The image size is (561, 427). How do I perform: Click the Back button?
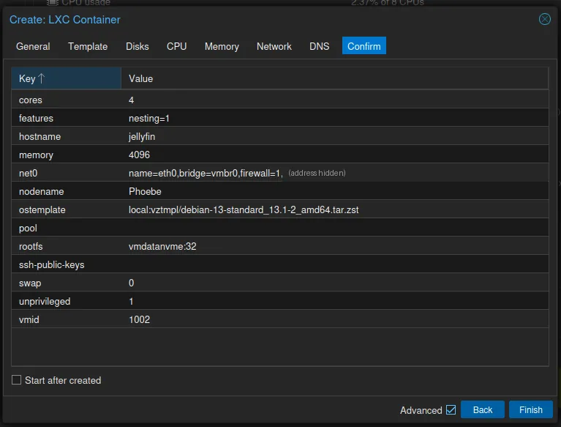(x=482, y=409)
